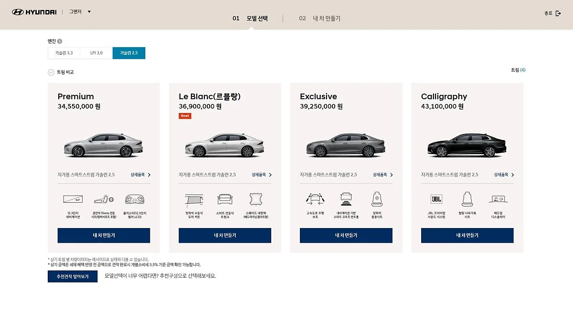Select the 가솔린 3.3 engine tab
573x322 pixels.
pyautogui.click(x=64, y=53)
